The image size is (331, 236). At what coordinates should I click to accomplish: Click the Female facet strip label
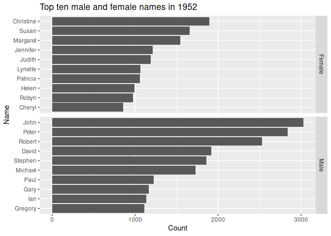[321, 64]
